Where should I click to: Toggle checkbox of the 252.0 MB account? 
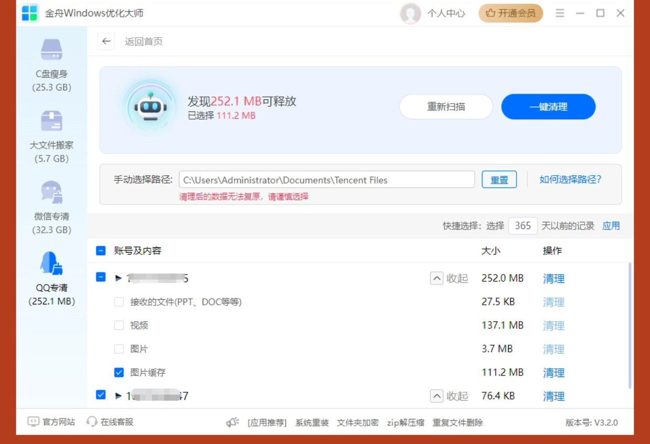click(101, 277)
